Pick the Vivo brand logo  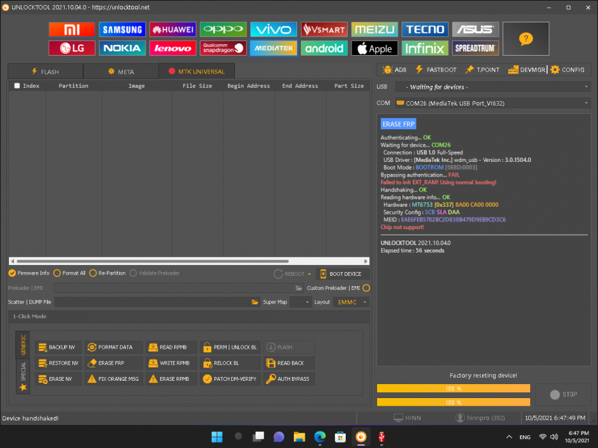273,29
